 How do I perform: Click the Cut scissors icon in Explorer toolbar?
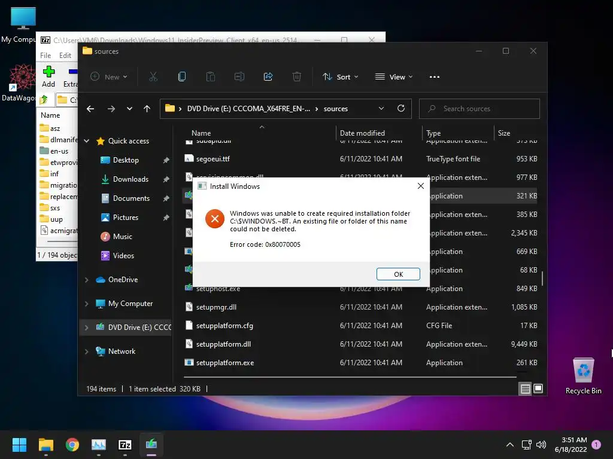click(153, 76)
